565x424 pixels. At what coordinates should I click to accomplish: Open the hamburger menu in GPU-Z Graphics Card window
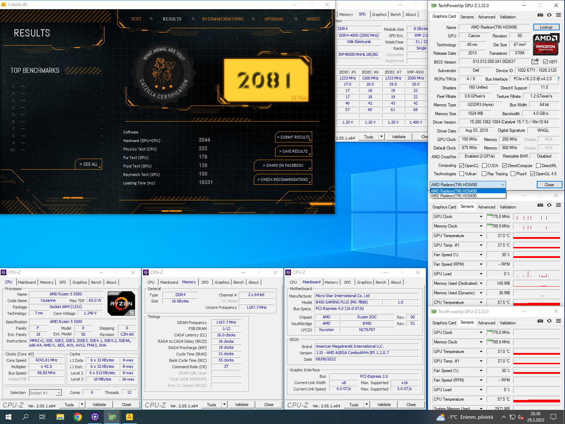[x=558, y=15]
